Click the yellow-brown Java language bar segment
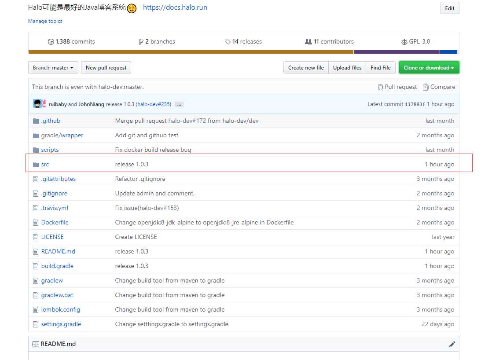The width and height of the screenshot is (492, 360). [x=191, y=52]
